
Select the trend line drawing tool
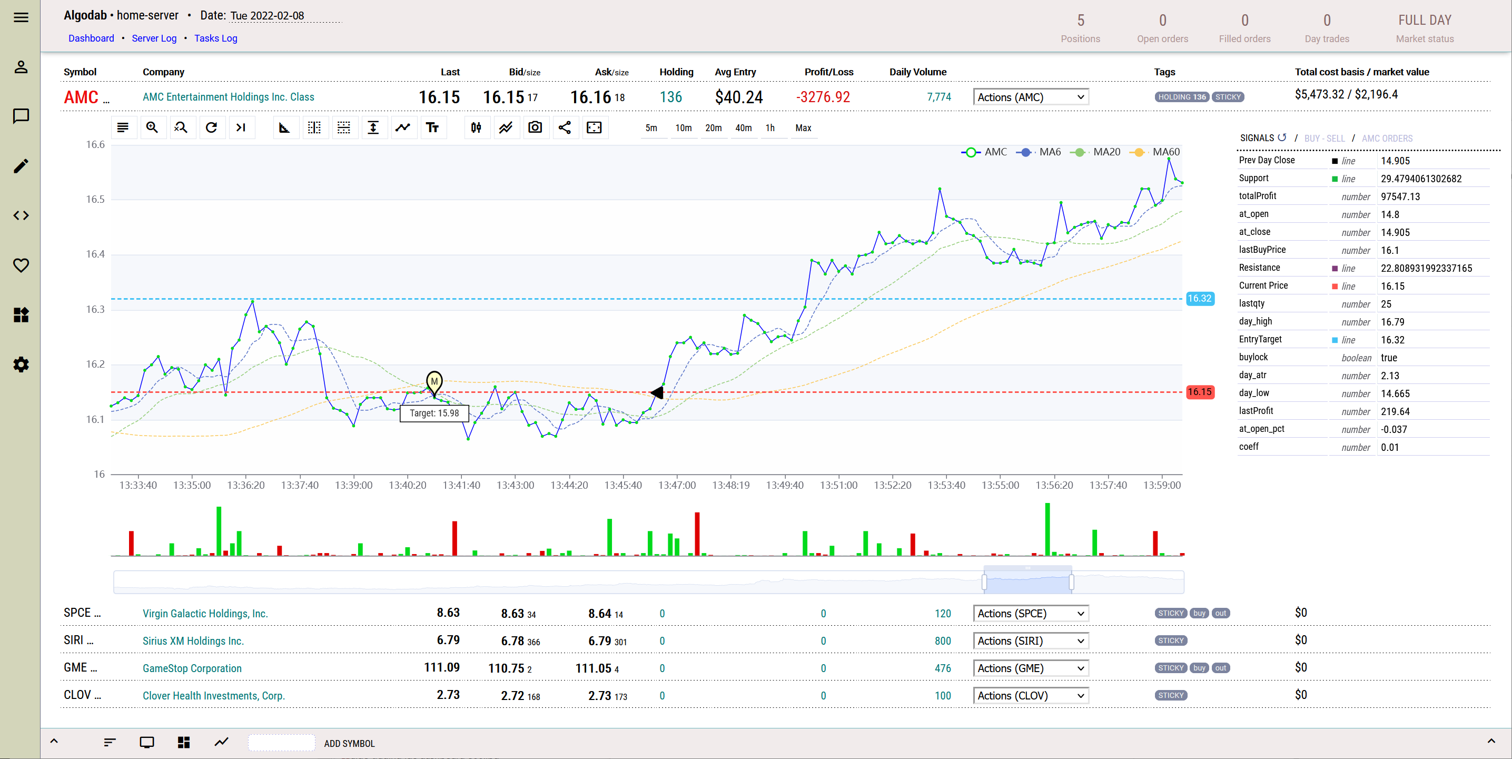coord(403,127)
